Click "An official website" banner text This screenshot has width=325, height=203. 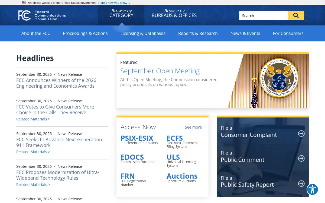(62, 3)
